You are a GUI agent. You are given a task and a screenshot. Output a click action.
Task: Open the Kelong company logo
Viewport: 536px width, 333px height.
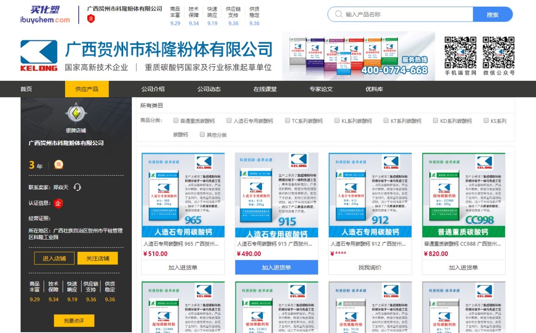click(39, 55)
